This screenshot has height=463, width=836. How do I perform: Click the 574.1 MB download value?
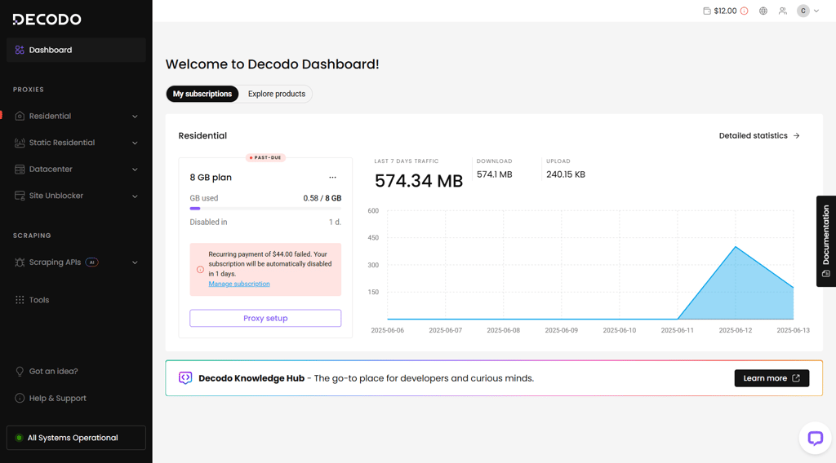pyautogui.click(x=494, y=174)
